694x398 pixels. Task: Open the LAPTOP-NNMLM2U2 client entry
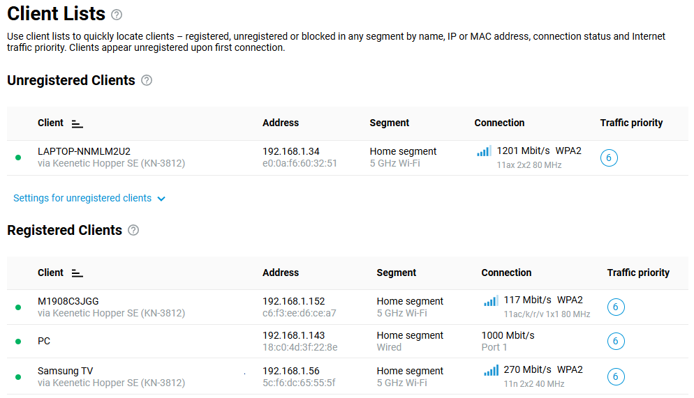coord(84,151)
